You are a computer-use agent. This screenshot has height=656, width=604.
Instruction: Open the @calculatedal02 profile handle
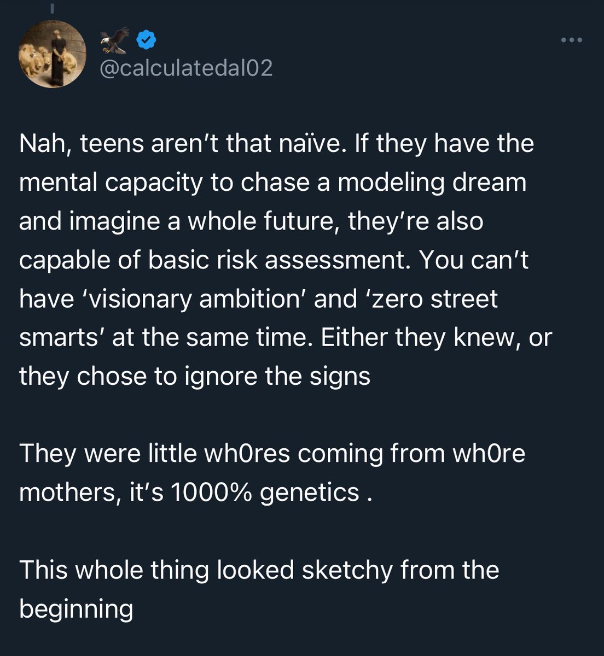click(x=187, y=68)
